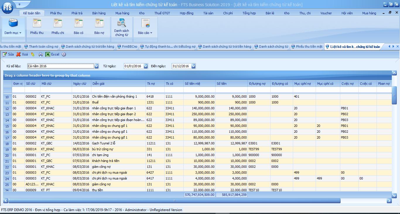
Task: Switch to Phải thu ribbon tab
Action: 56,13
